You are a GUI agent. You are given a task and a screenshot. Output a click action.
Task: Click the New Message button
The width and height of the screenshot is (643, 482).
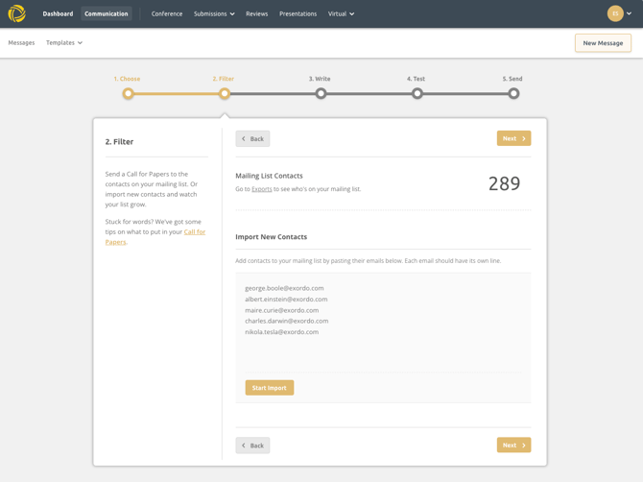click(603, 42)
